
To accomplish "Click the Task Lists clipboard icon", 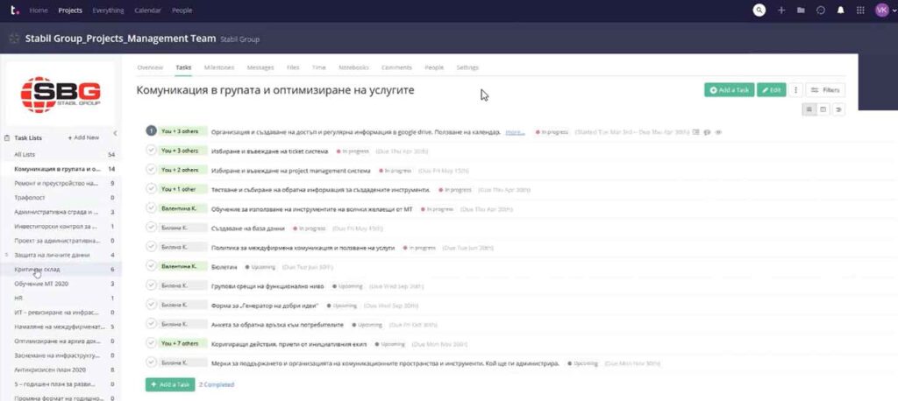I will tap(7, 137).
